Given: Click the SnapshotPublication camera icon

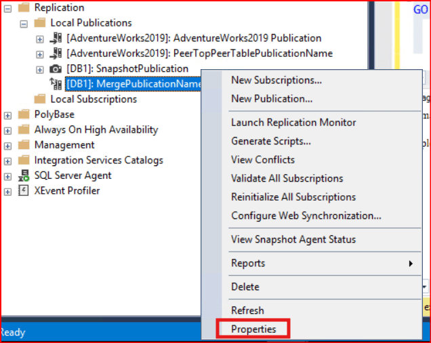Looking at the screenshot, I should 56,69.
